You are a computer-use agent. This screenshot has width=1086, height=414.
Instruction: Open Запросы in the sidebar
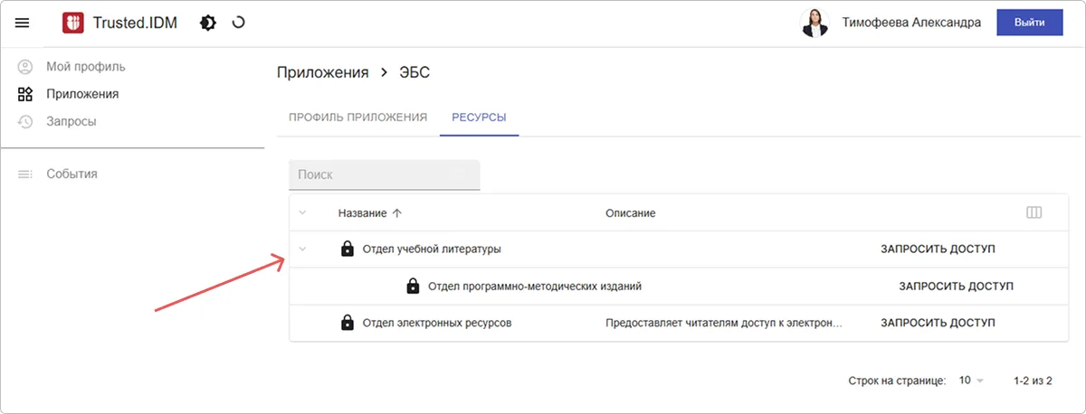[71, 121]
